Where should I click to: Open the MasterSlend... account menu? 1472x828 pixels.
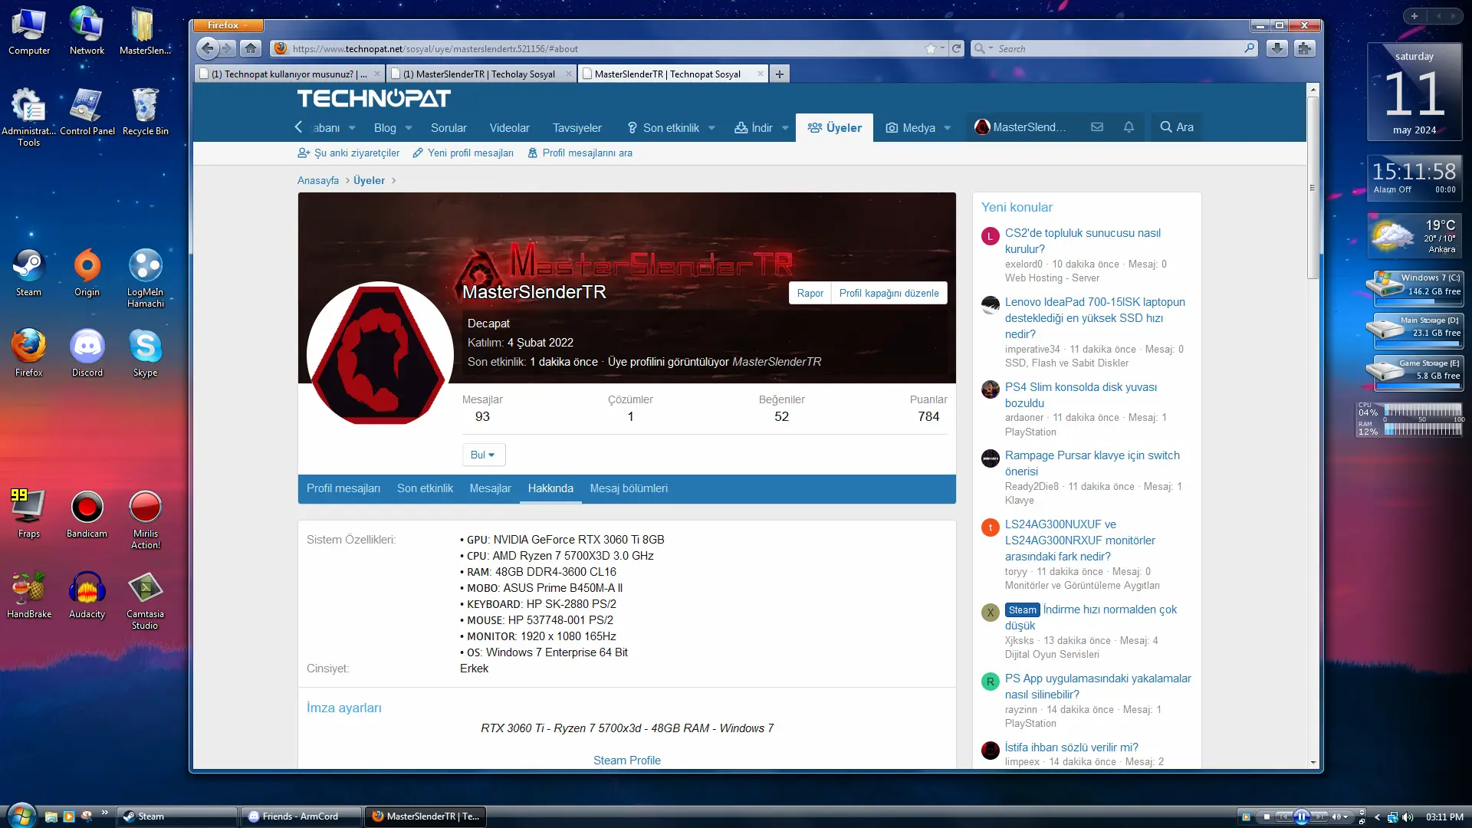pyautogui.click(x=1020, y=127)
